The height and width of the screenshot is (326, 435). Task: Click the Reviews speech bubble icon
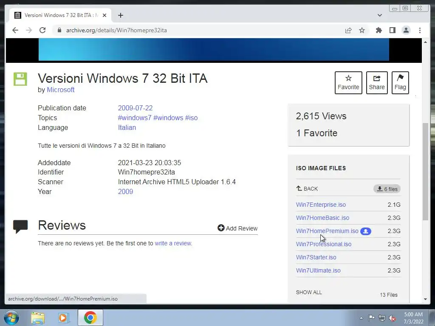pyautogui.click(x=20, y=227)
